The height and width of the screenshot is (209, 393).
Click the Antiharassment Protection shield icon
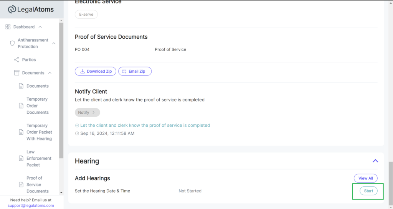12,43
